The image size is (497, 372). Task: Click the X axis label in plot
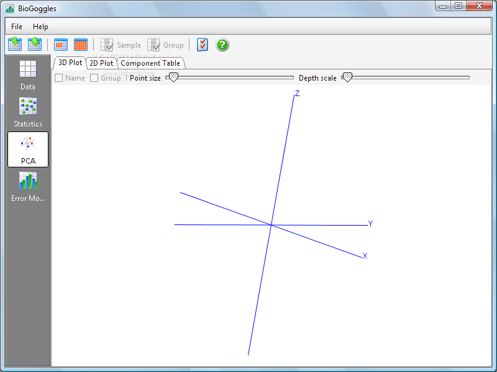(365, 256)
